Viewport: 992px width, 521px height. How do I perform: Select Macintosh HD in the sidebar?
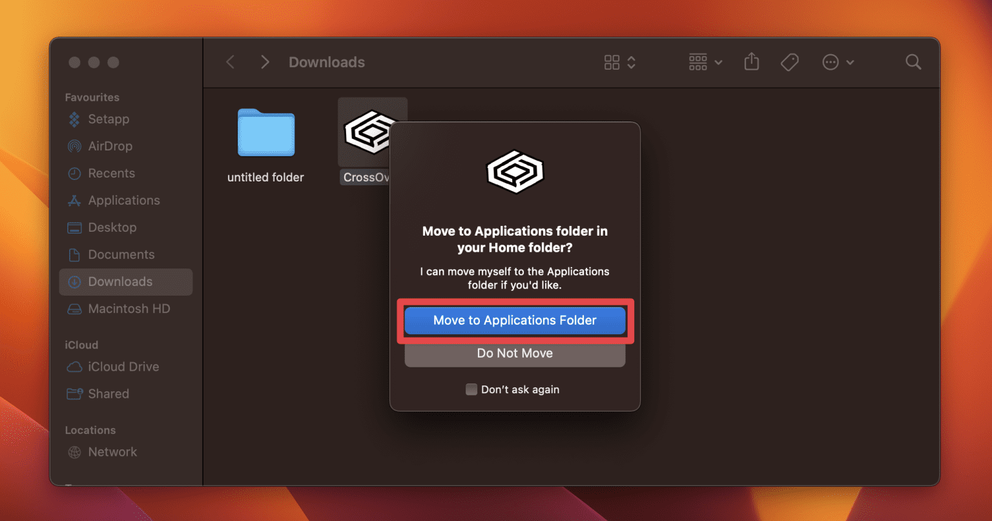coord(126,309)
